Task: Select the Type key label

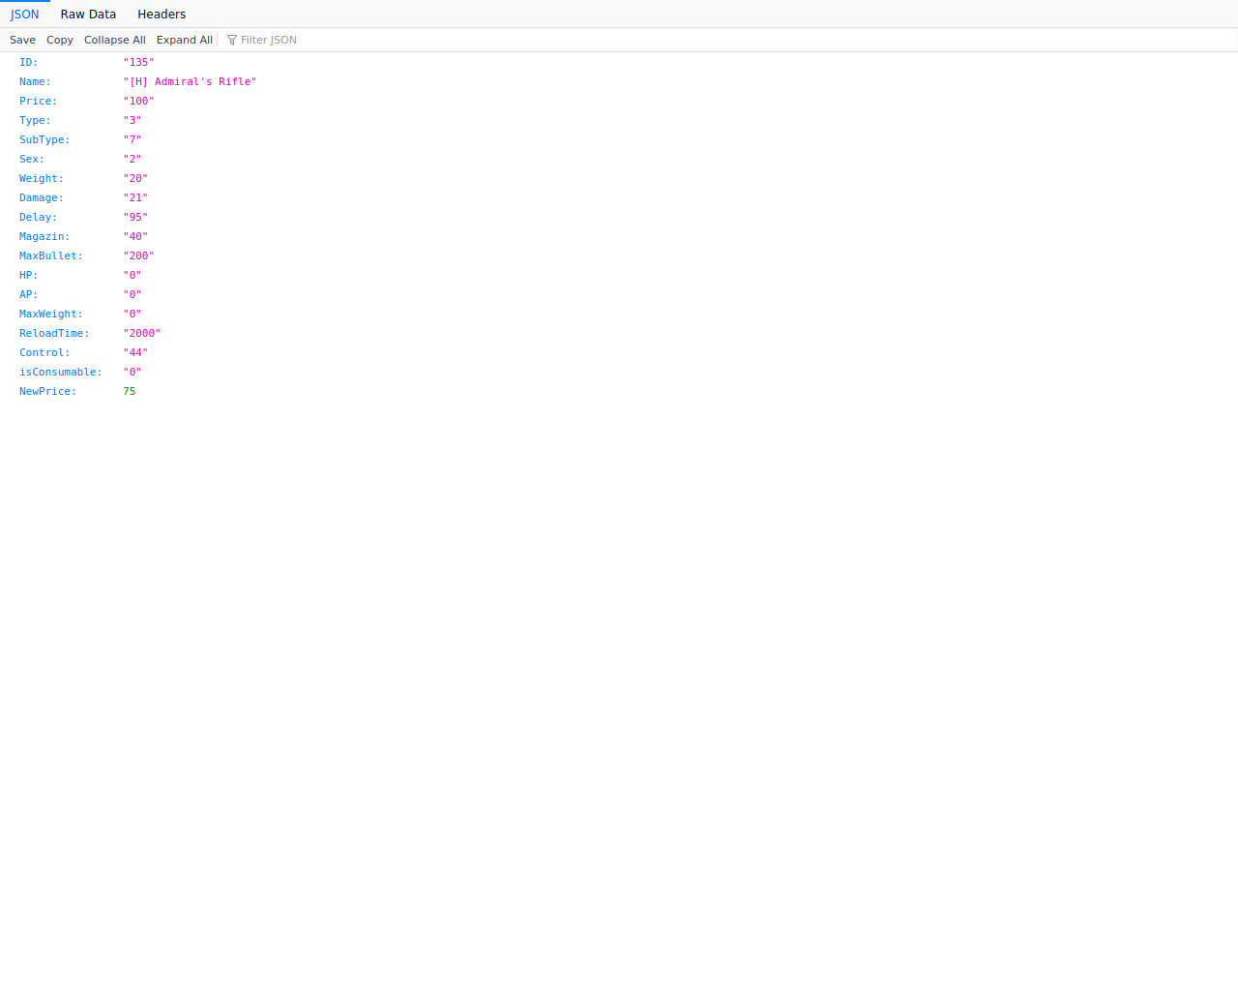Action: [35, 120]
